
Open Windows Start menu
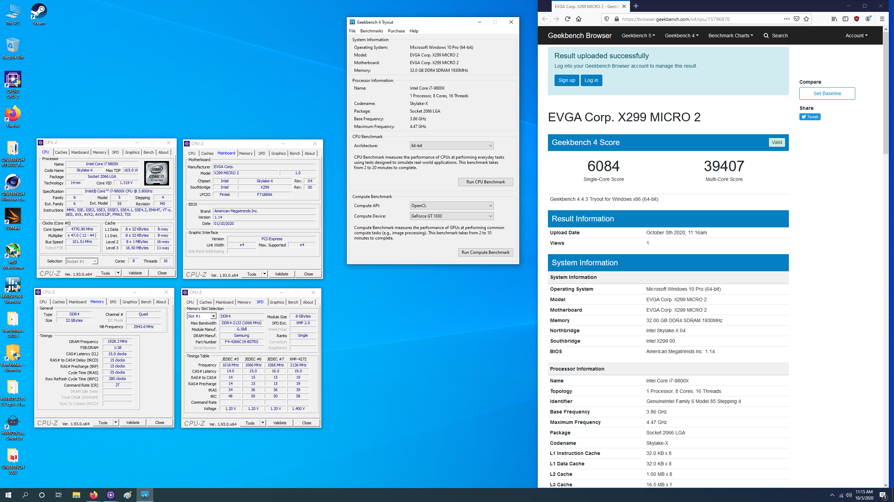8,495
